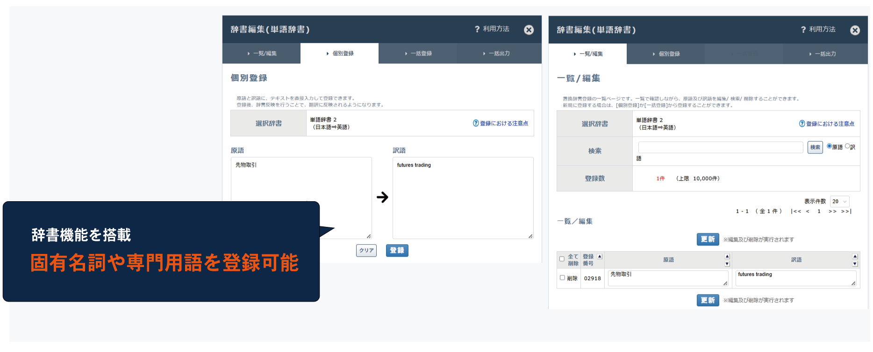
Task: Open 一括登録 tab in the 個別登録 dialog
Action: pos(418,53)
